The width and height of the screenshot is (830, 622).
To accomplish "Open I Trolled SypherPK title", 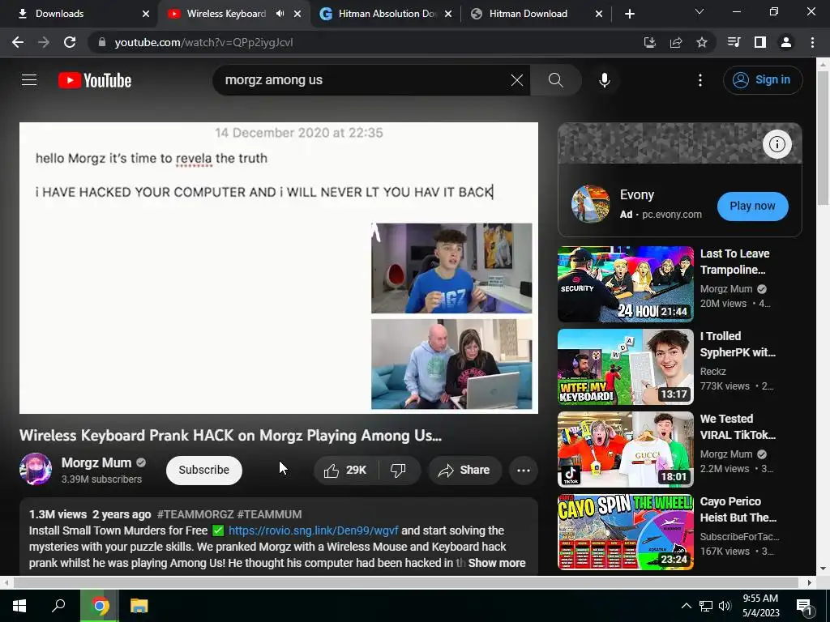I will click(x=738, y=344).
